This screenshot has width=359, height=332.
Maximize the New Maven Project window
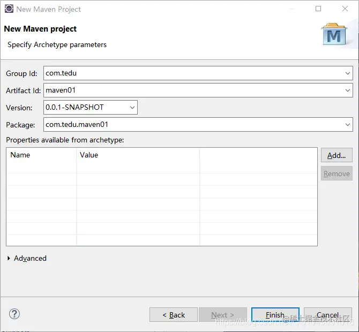[x=318, y=9]
